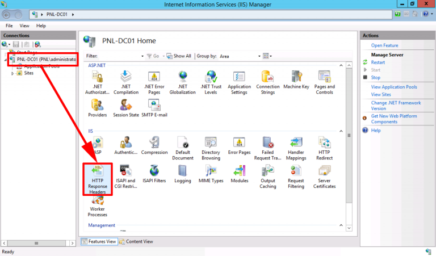The height and width of the screenshot is (256, 436).
Task: Open the Application Settings feature
Action: pos(239,82)
